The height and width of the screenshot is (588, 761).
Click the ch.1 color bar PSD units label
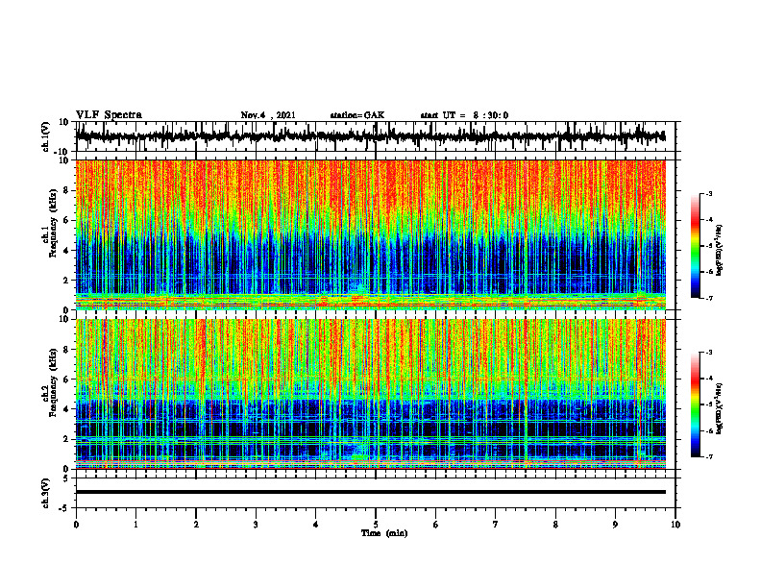(720, 251)
